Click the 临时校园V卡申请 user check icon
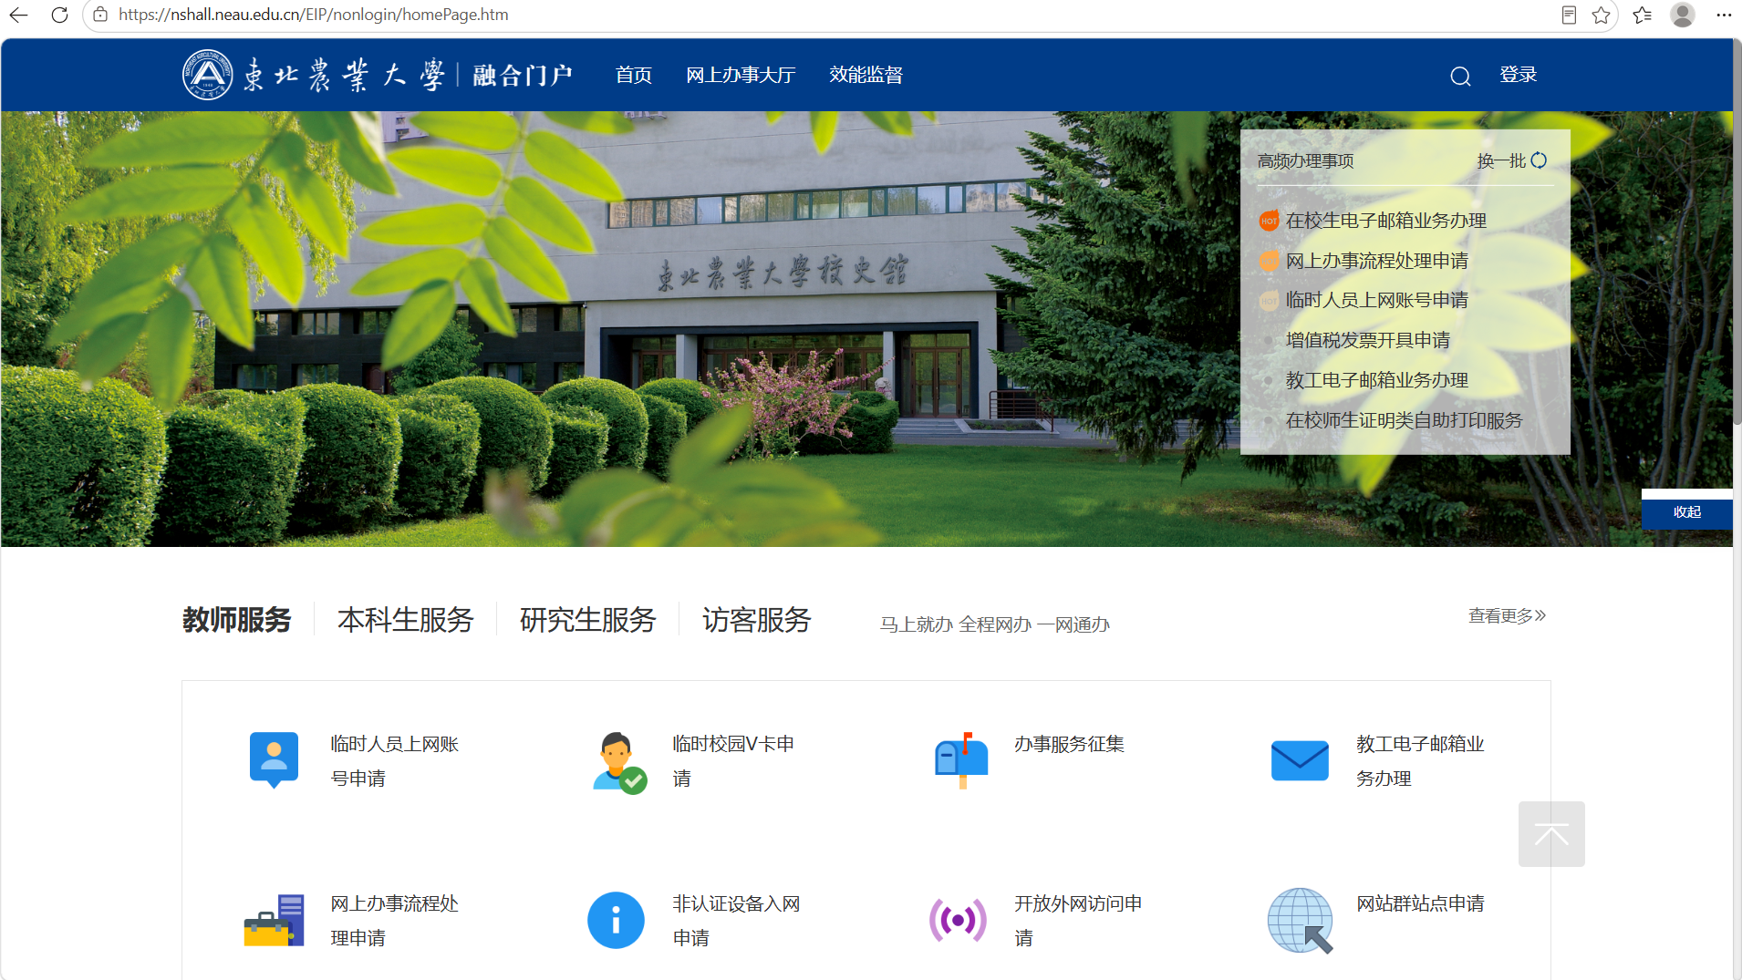 619,762
